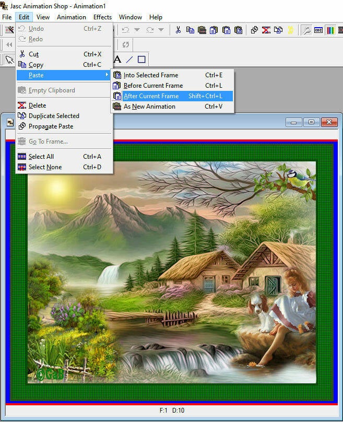
Task: Select the Arrow pointer tool
Action: (10, 60)
